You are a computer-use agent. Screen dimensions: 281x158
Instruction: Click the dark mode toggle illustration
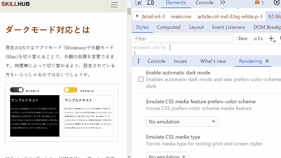(17, 90)
